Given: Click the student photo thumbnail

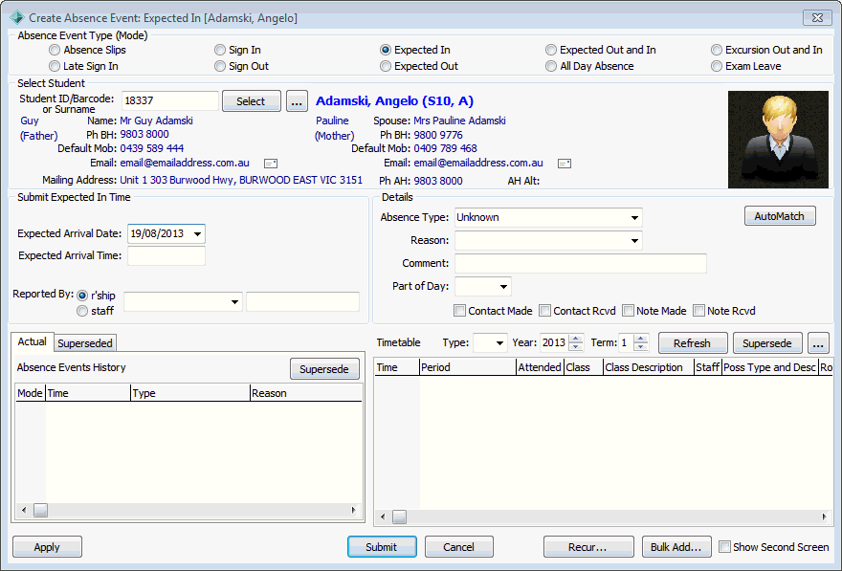Looking at the screenshot, I should pos(778,140).
